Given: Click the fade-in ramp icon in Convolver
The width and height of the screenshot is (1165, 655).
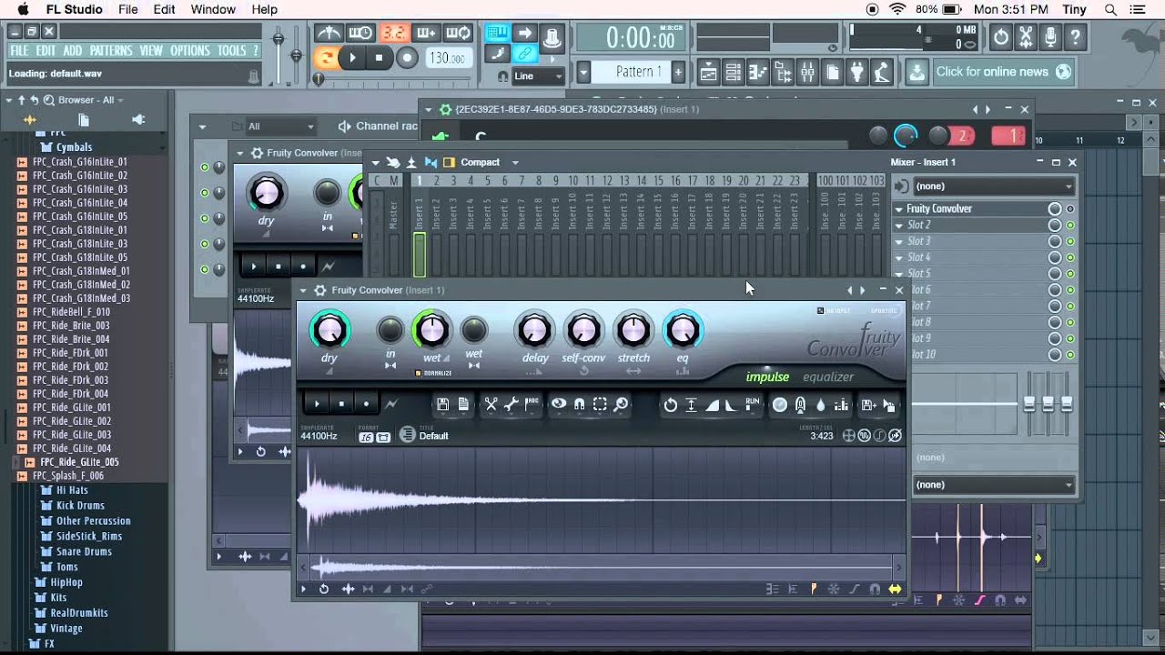Looking at the screenshot, I should coord(713,405).
